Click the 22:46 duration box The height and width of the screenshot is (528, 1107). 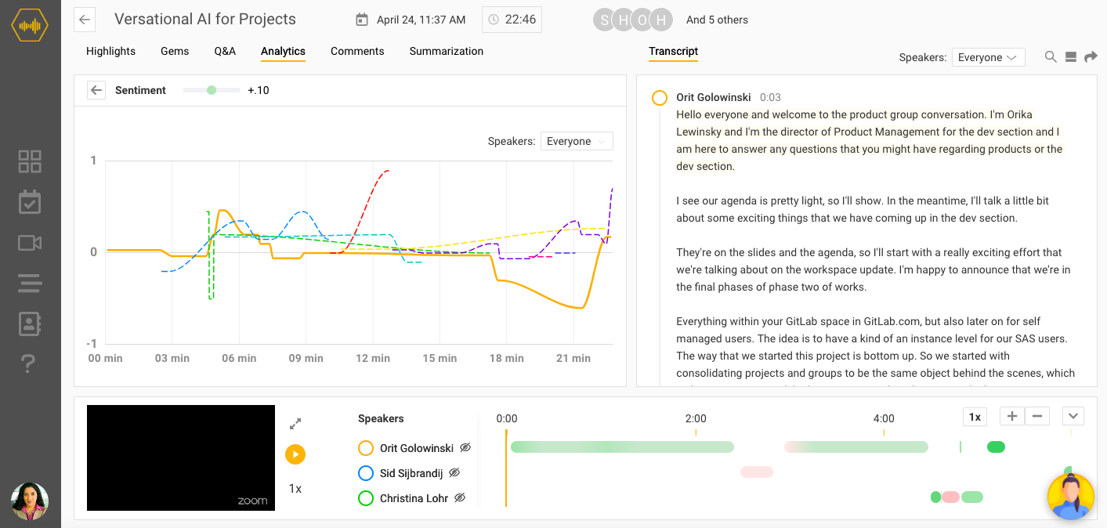(x=512, y=20)
